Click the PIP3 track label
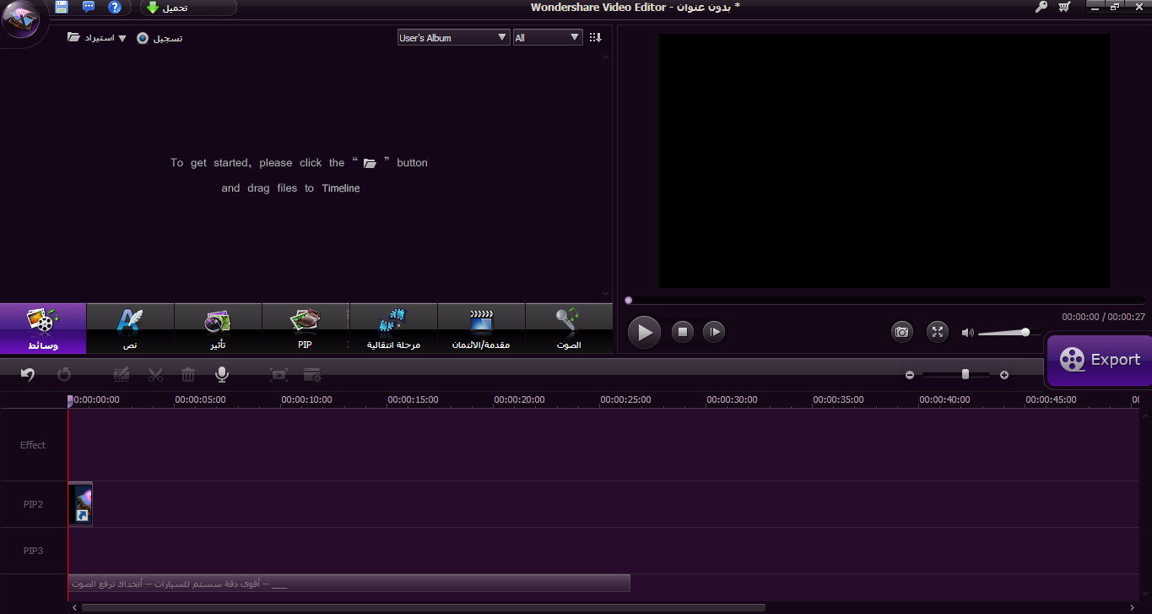Viewport: 1152px width, 614px height. tap(33, 551)
